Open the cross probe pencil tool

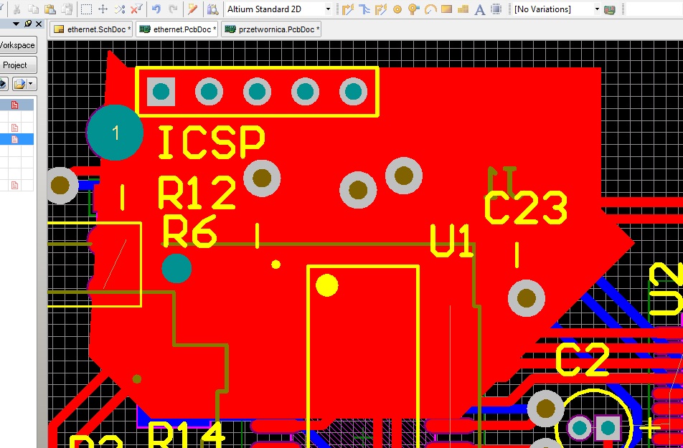point(192,9)
